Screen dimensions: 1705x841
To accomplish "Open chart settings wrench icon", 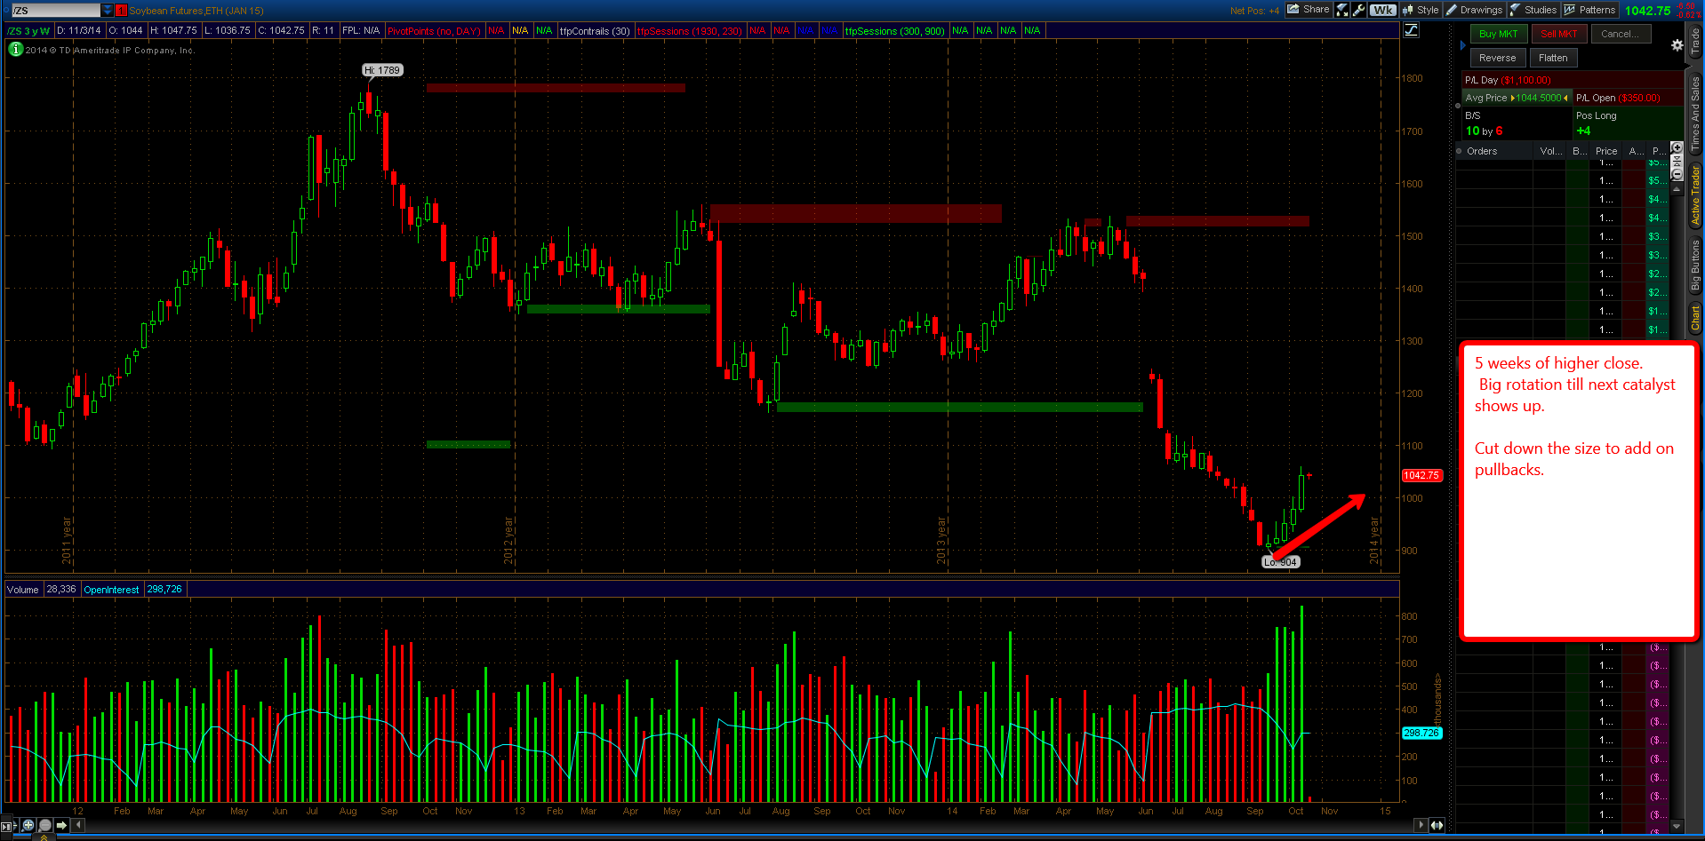I will click(1358, 10).
